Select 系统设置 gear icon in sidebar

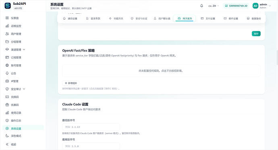(7, 128)
